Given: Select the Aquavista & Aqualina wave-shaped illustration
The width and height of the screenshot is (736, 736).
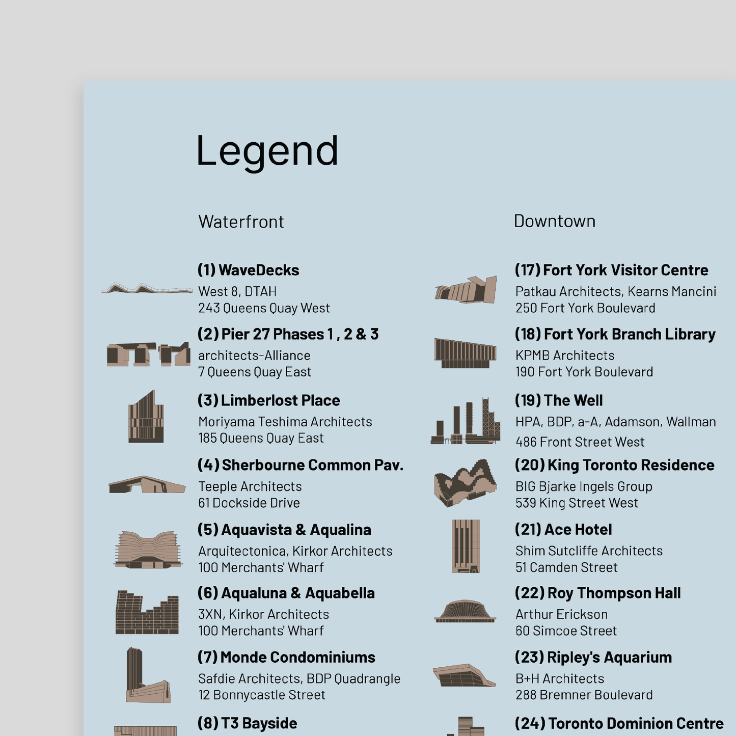Looking at the screenshot, I should tap(147, 548).
